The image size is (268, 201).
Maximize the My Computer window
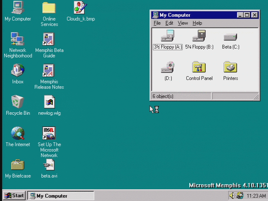click(247, 15)
